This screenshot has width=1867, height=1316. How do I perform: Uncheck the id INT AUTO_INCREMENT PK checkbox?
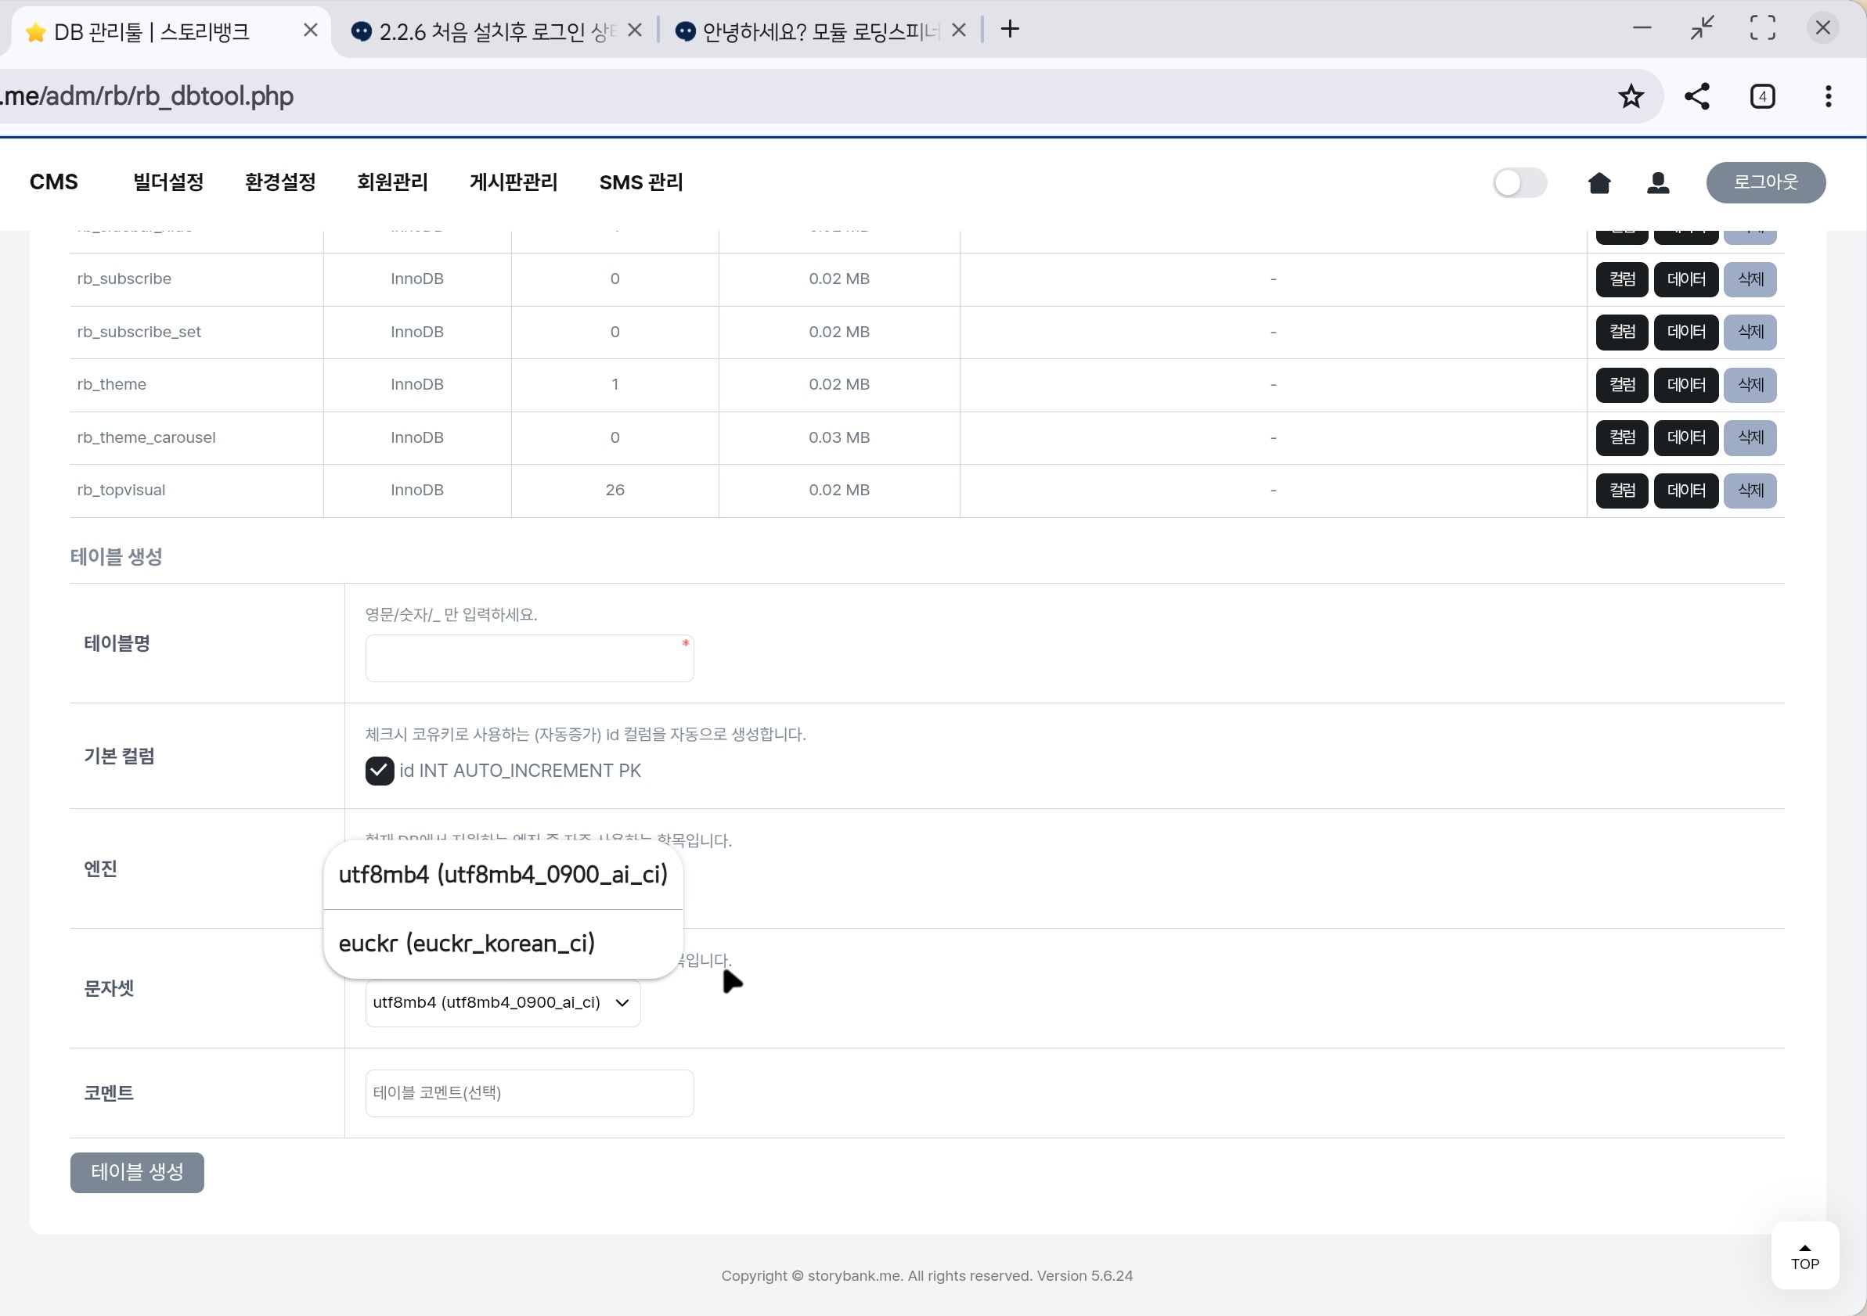point(379,771)
